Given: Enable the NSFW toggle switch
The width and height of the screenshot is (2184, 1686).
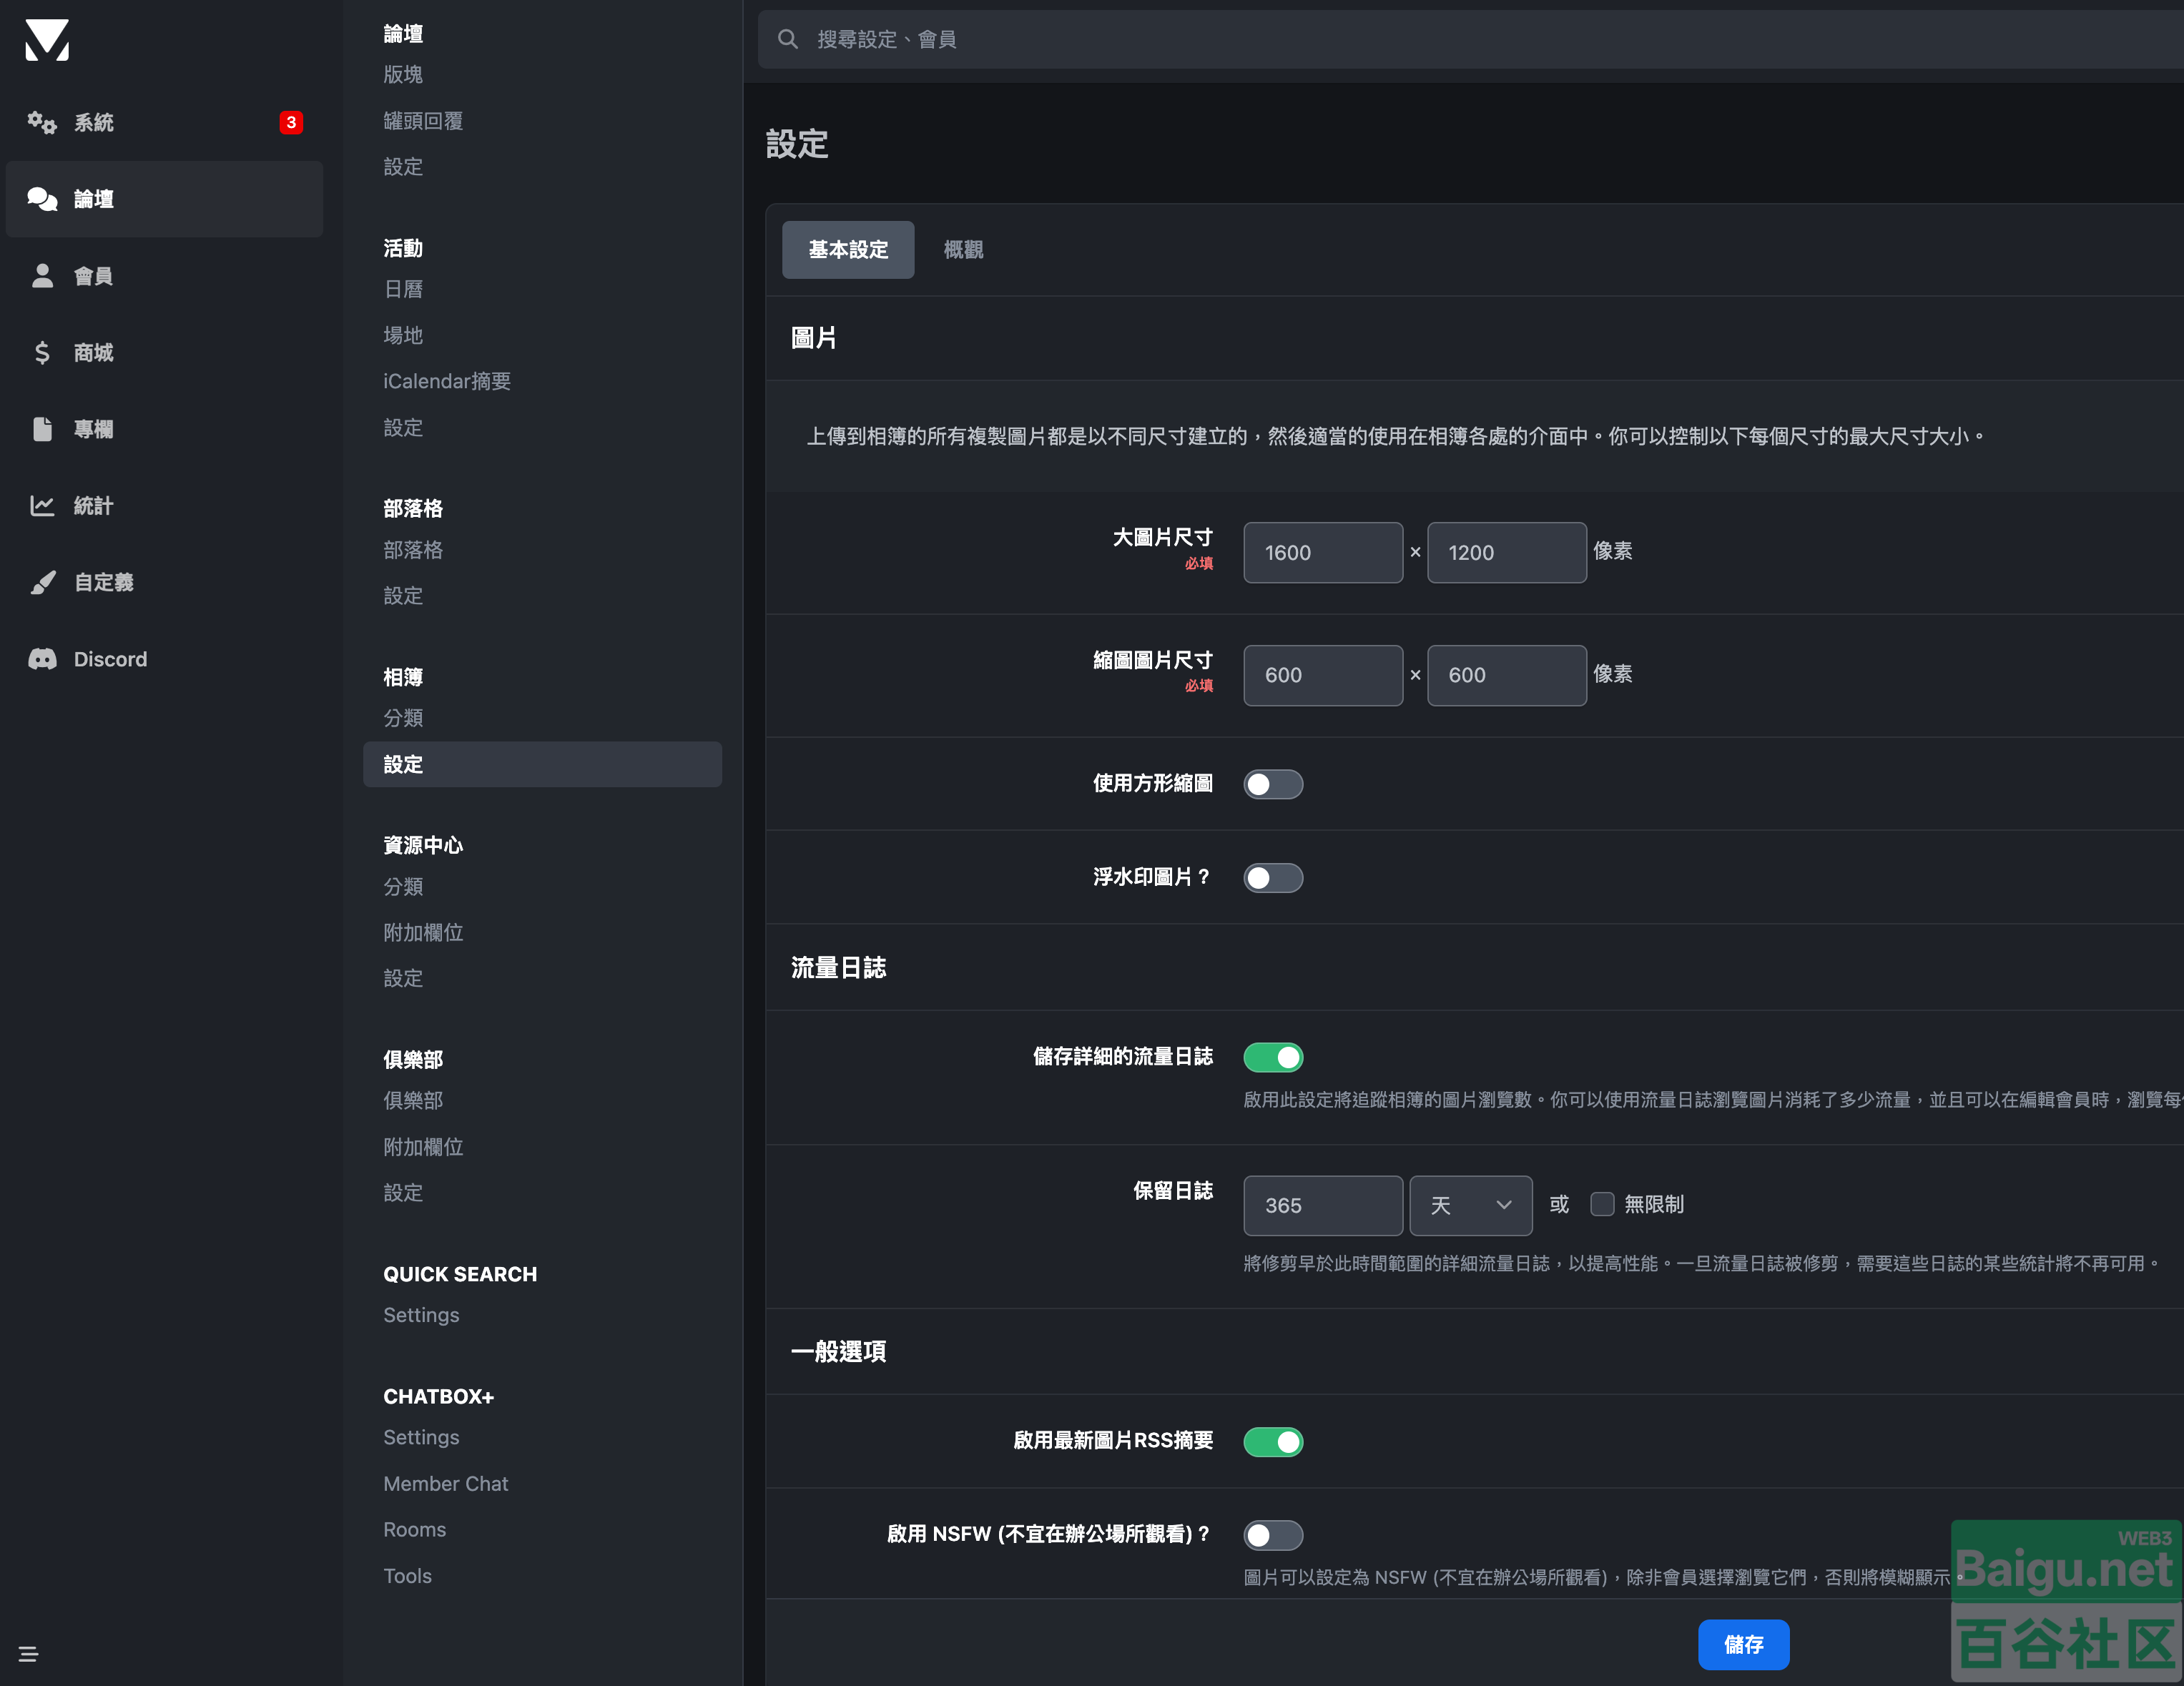Looking at the screenshot, I should click(x=1273, y=1535).
